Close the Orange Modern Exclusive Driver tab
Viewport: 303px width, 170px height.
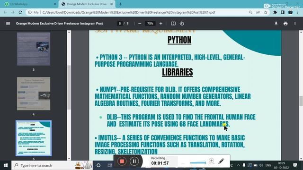point(112,4)
